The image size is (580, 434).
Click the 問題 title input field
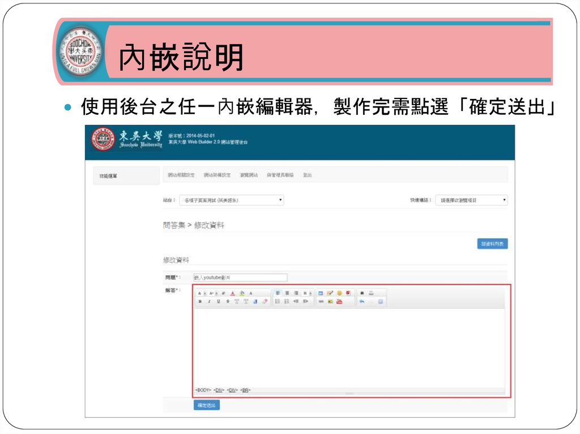(240, 277)
